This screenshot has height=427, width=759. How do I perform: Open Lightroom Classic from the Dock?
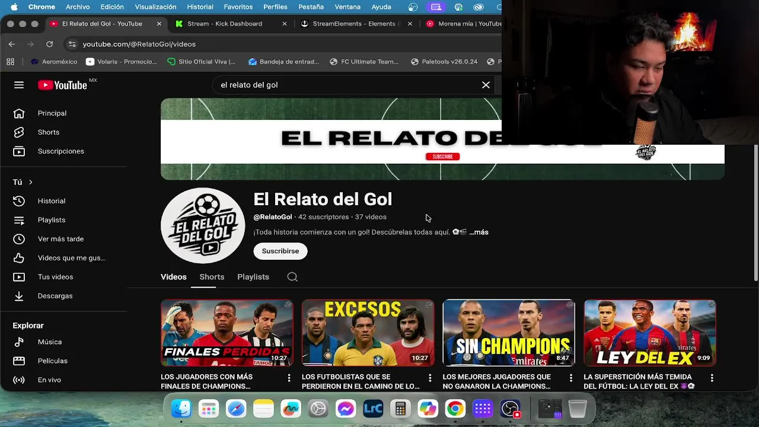tap(373, 409)
